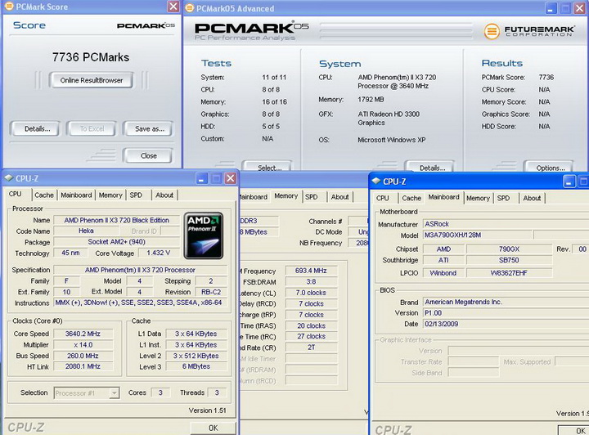Open About tab in right CPU-Z
Viewport: 589px width, 435px height.
pyautogui.click(x=532, y=198)
